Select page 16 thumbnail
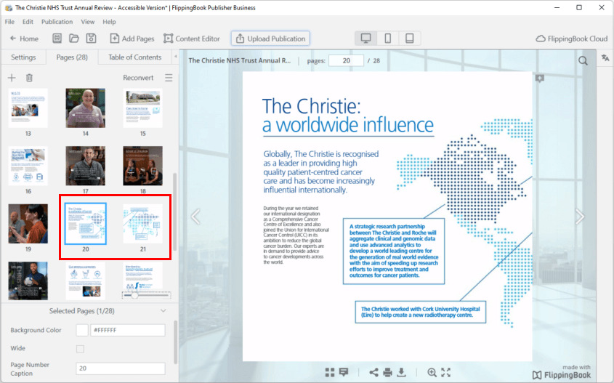Image resolution: width=614 pixels, height=383 pixels. [28, 166]
